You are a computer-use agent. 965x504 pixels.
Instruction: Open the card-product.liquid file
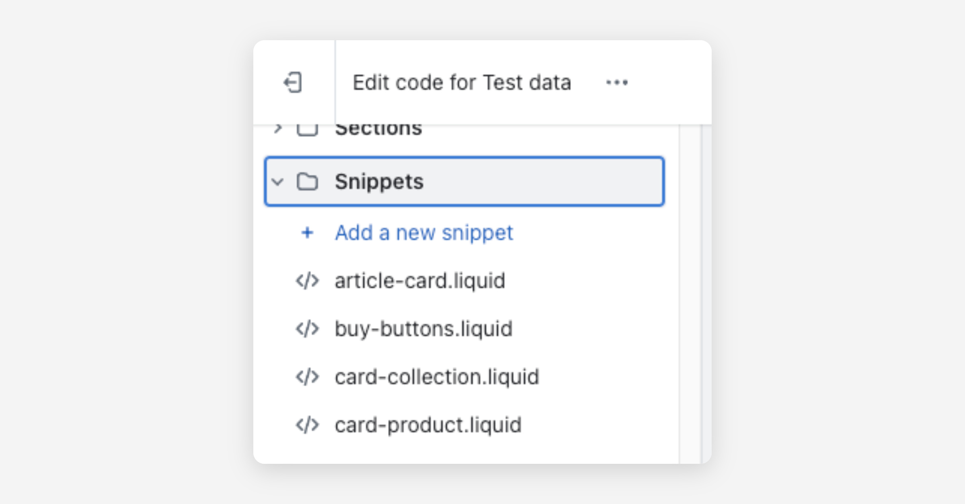(428, 425)
